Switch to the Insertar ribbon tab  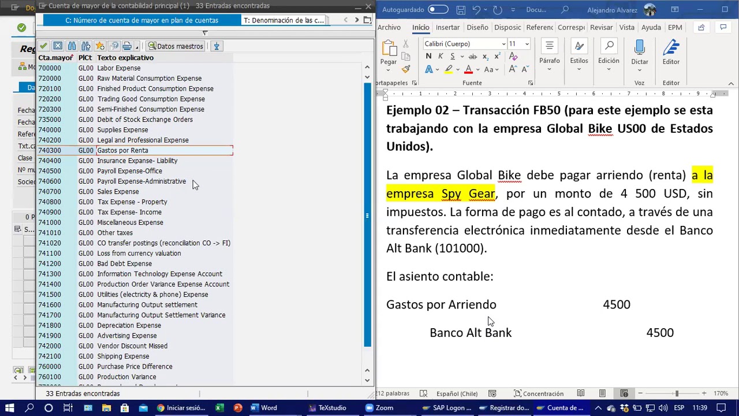(x=447, y=27)
